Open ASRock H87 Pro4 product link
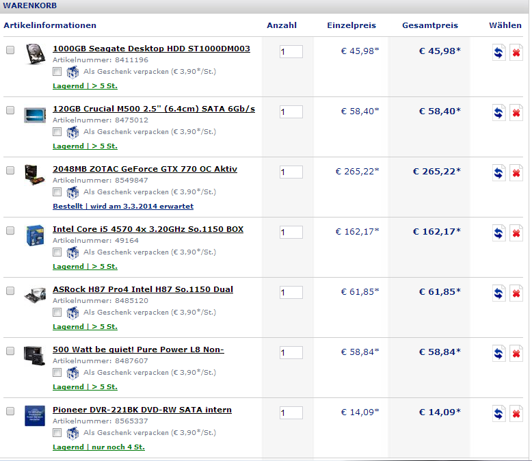The width and height of the screenshot is (532, 461). pyautogui.click(x=143, y=289)
